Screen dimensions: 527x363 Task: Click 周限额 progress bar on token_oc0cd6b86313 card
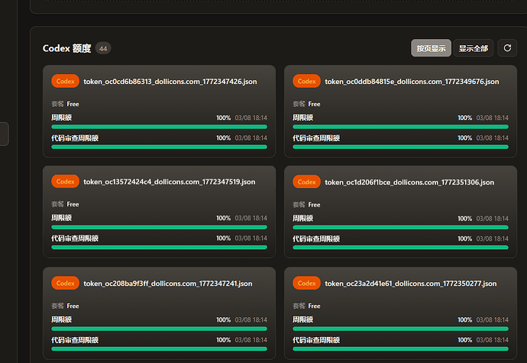point(160,127)
